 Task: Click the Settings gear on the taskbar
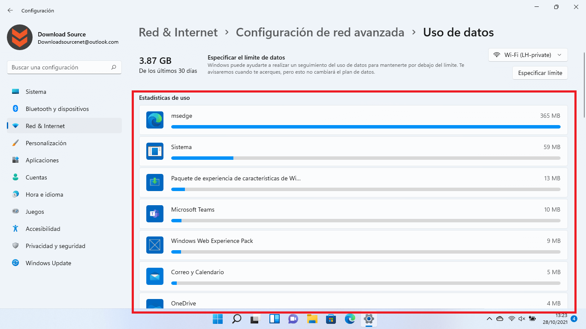tap(369, 319)
